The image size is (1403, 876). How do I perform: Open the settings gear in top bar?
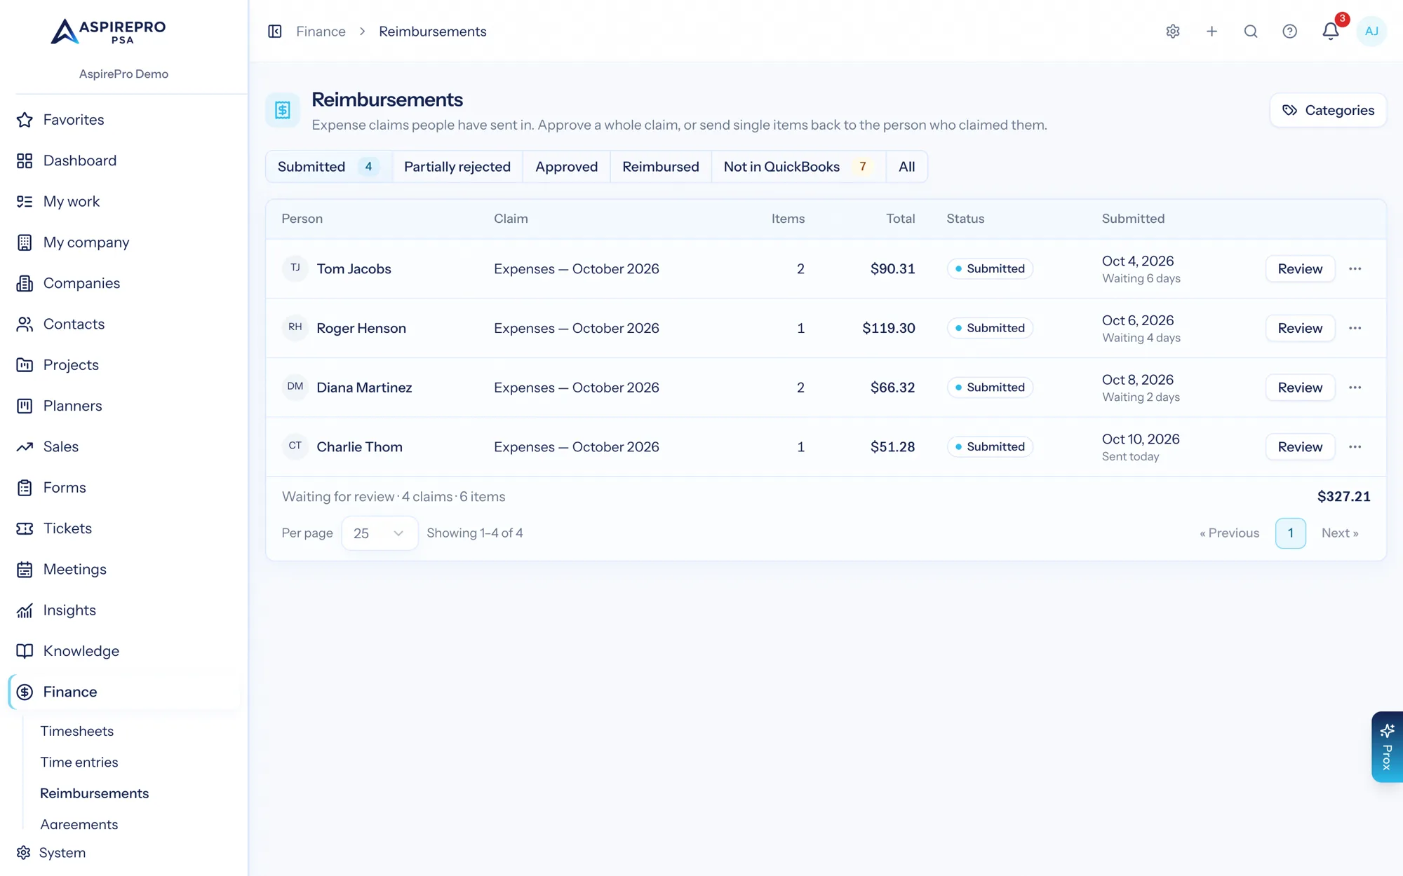click(1173, 32)
